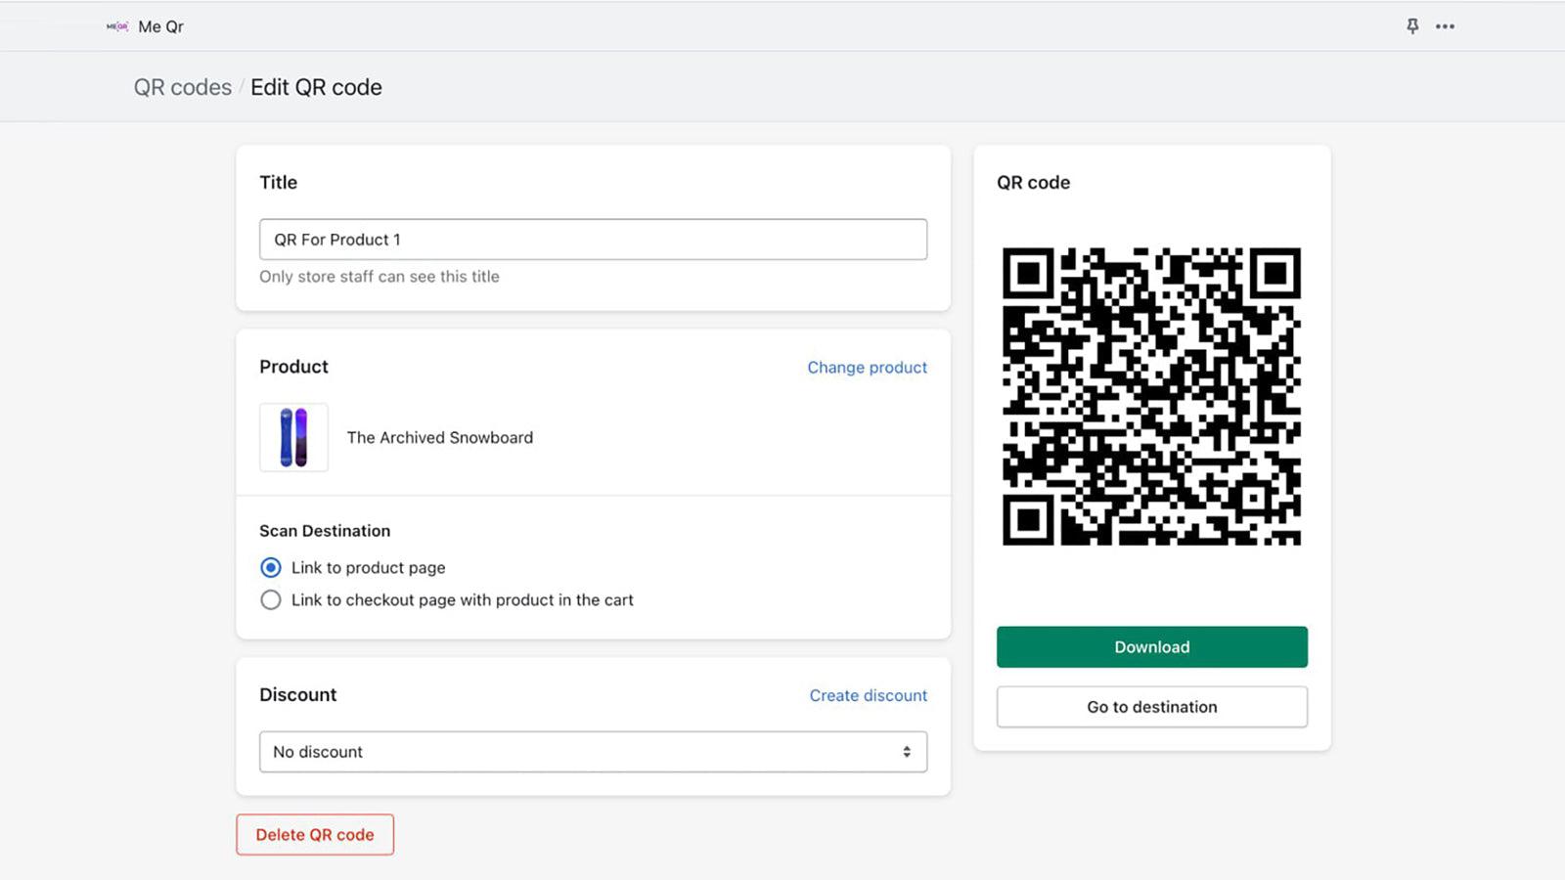Image resolution: width=1565 pixels, height=880 pixels.
Task: Select the text QR For Product 1
Action: click(336, 240)
